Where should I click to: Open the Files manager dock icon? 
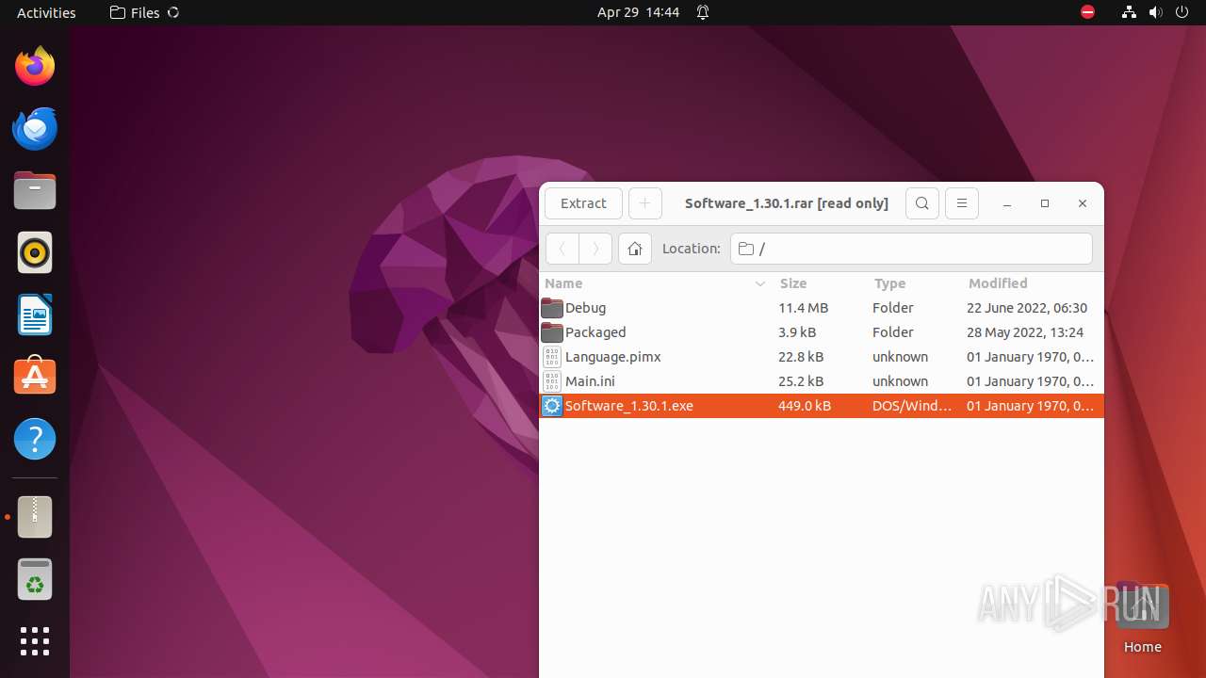[35, 190]
